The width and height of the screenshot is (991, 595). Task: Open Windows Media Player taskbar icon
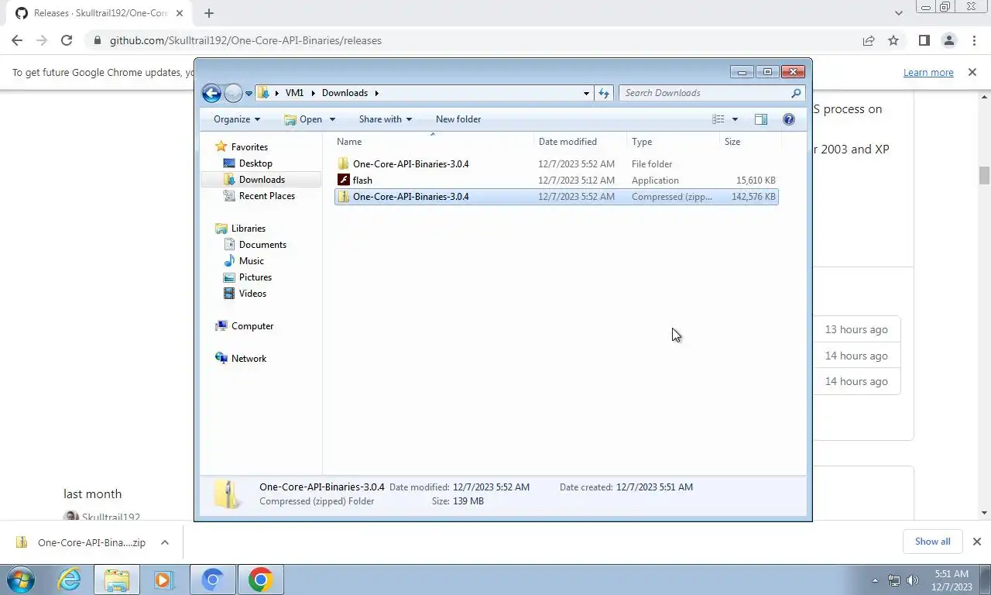pyautogui.click(x=163, y=580)
